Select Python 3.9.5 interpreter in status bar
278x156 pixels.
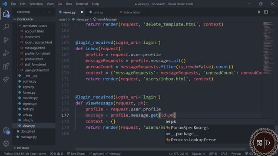[25, 153]
